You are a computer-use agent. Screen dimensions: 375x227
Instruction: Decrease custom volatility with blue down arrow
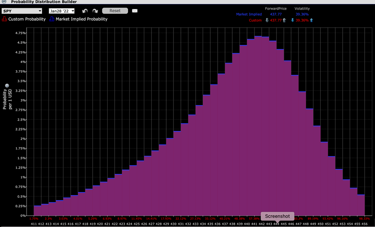click(292, 20)
